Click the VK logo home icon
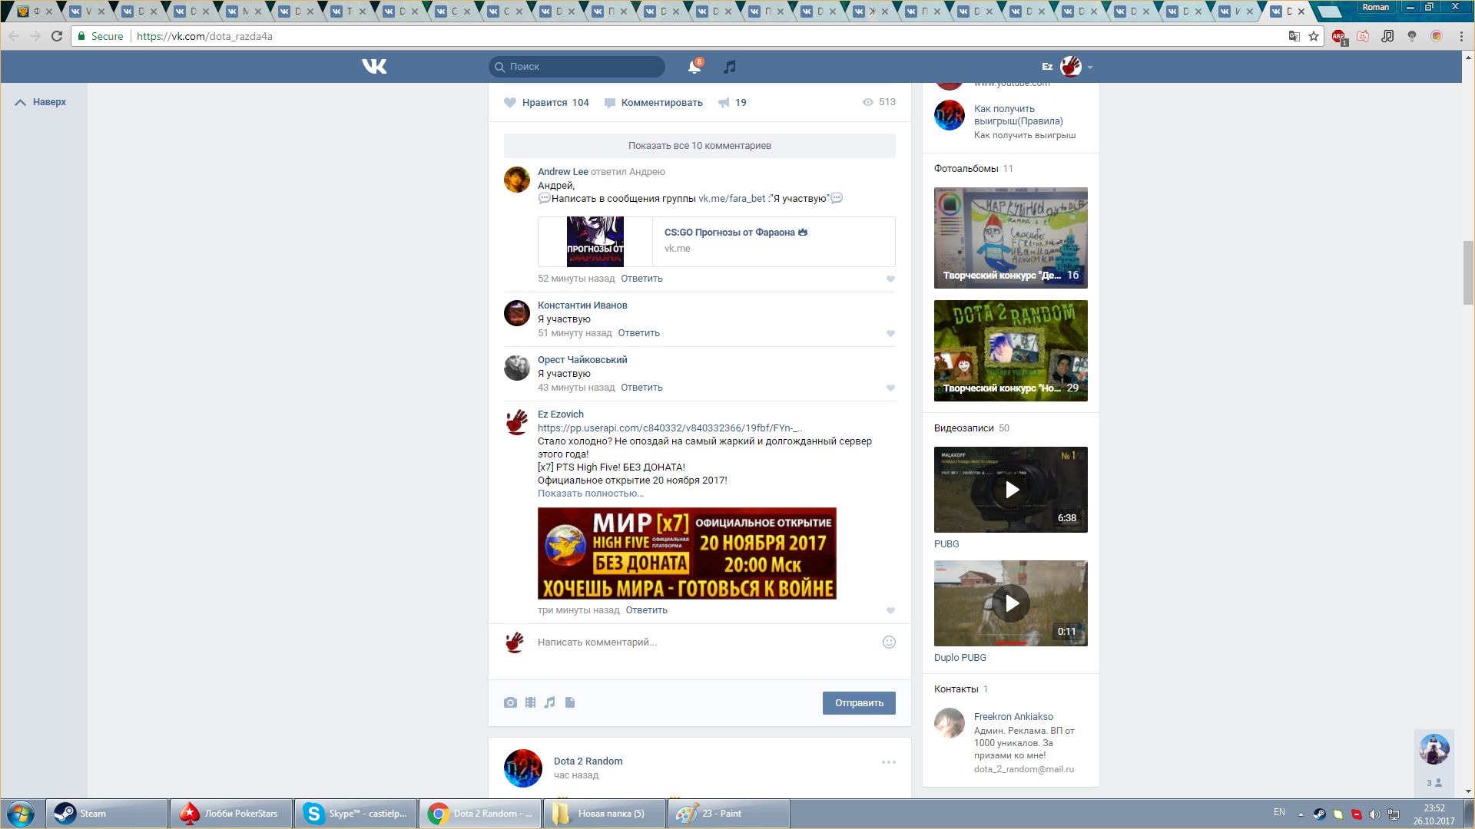The image size is (1475, 829). 374,67
